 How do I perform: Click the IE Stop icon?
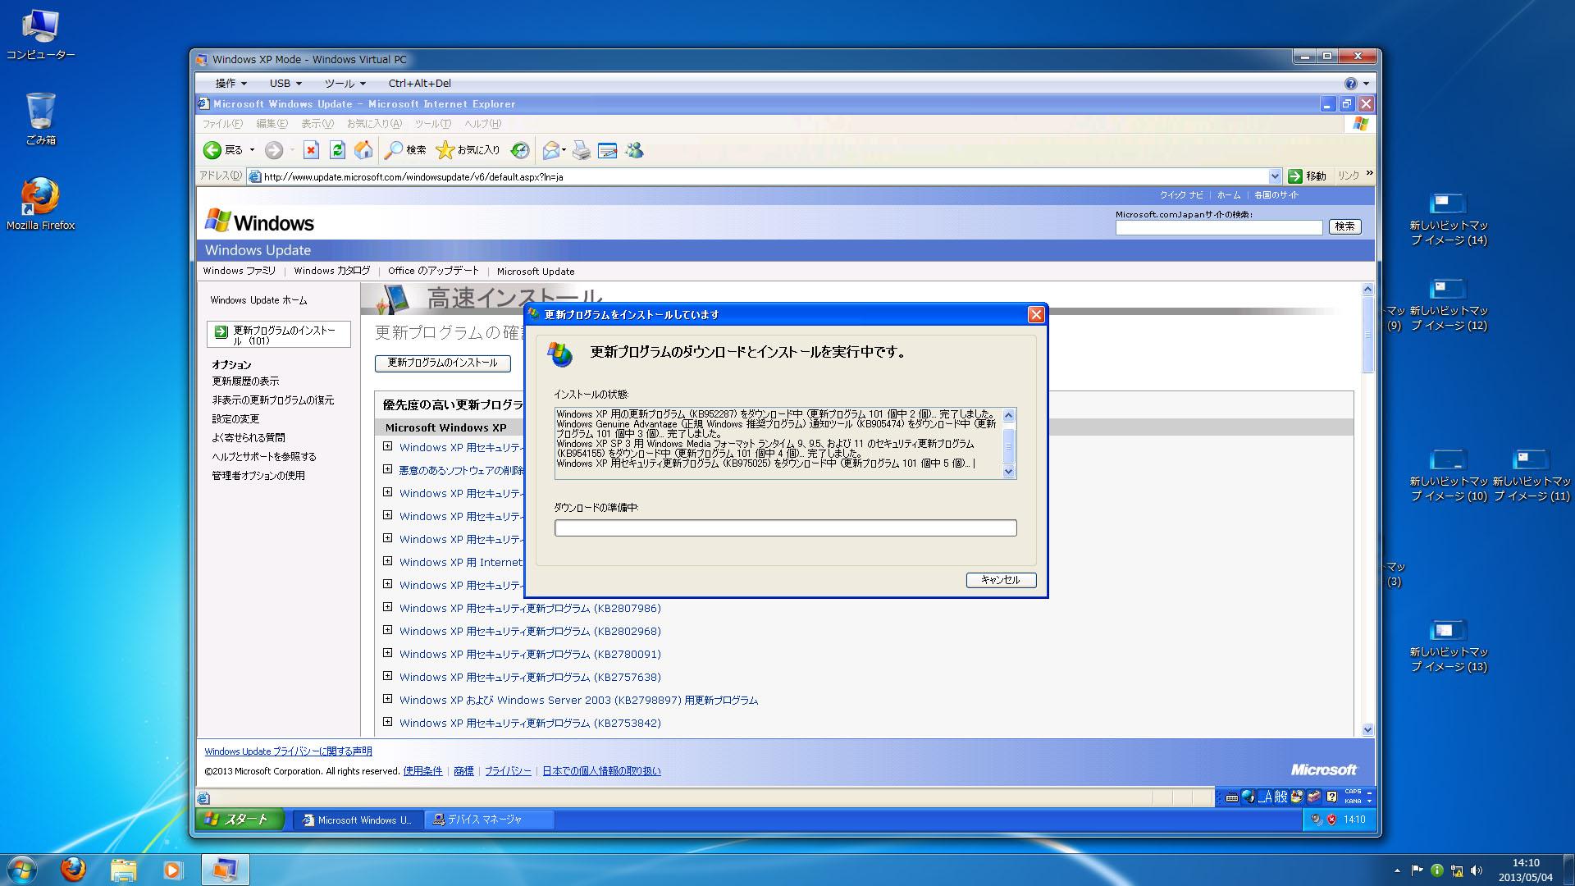tap(311, 150)
